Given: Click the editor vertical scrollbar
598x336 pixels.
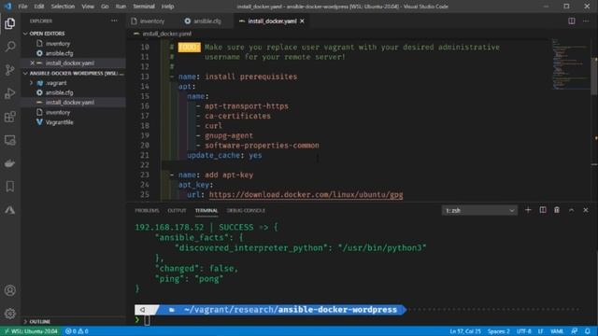Looking at the screenshot, I should pyautogui.click(x=594, y=77).
